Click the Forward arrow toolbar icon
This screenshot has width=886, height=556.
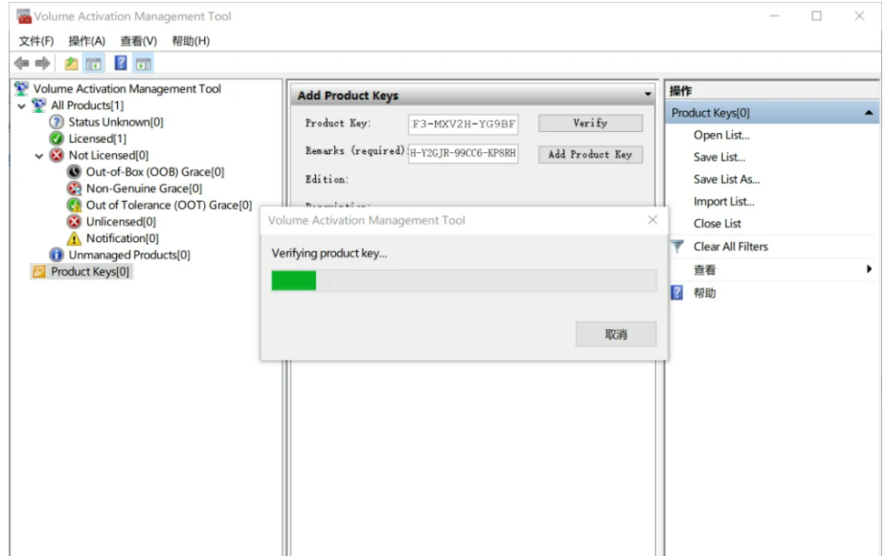click(42, 63)
